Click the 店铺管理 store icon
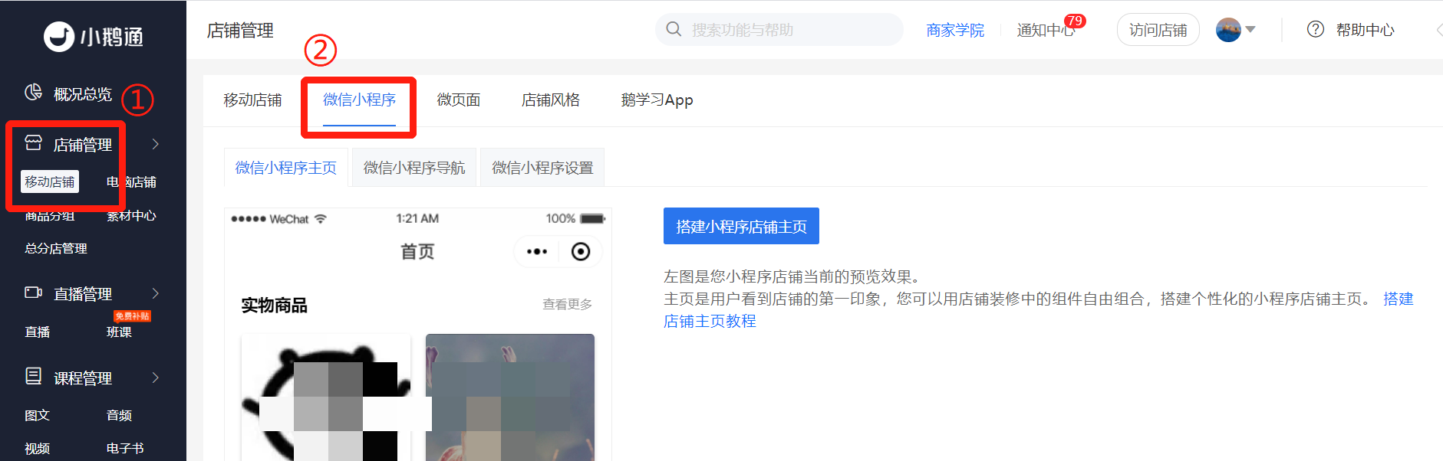Image resolution: width=1443 pixels, height=461 pixels. pos(33,143)
